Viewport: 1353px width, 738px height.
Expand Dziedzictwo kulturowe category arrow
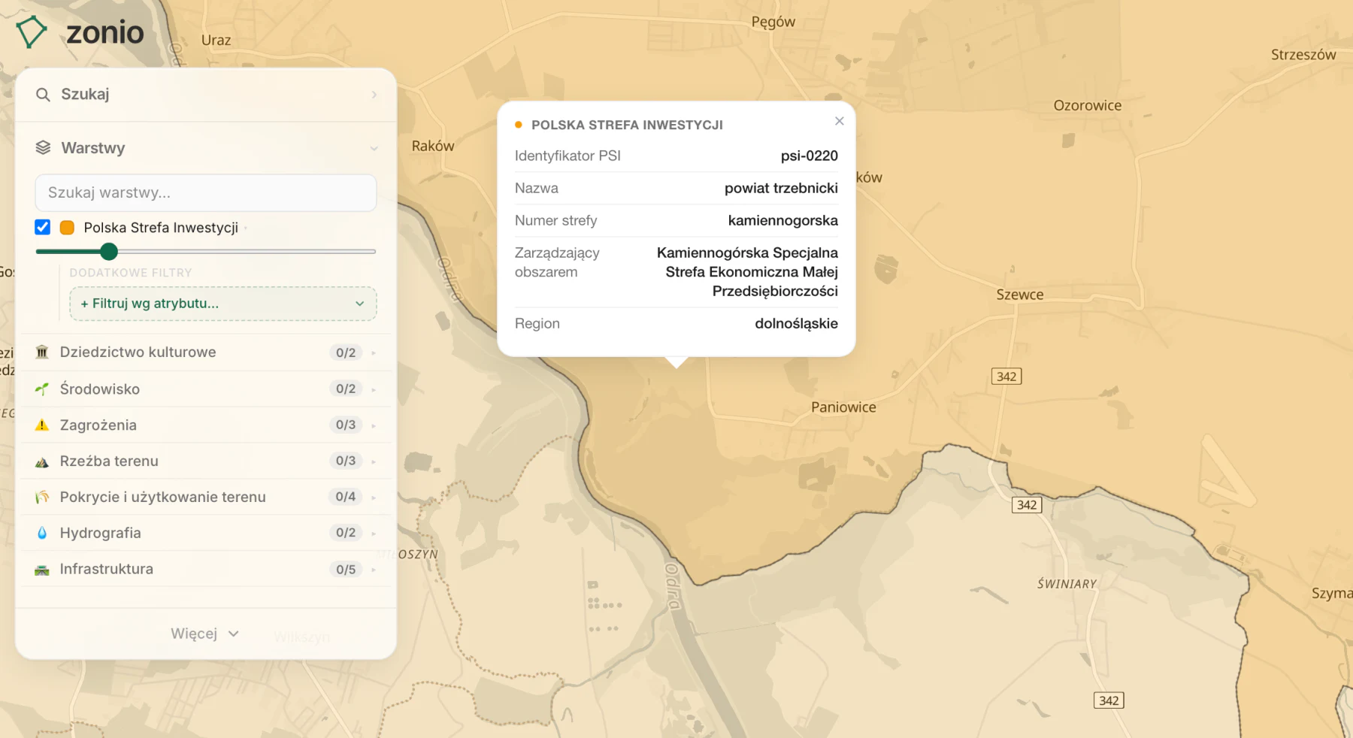[374, 352]
